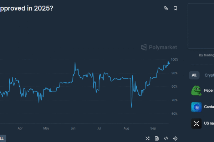Open chart settings gear
The image size is (214, 142).
tap(175, 138)
